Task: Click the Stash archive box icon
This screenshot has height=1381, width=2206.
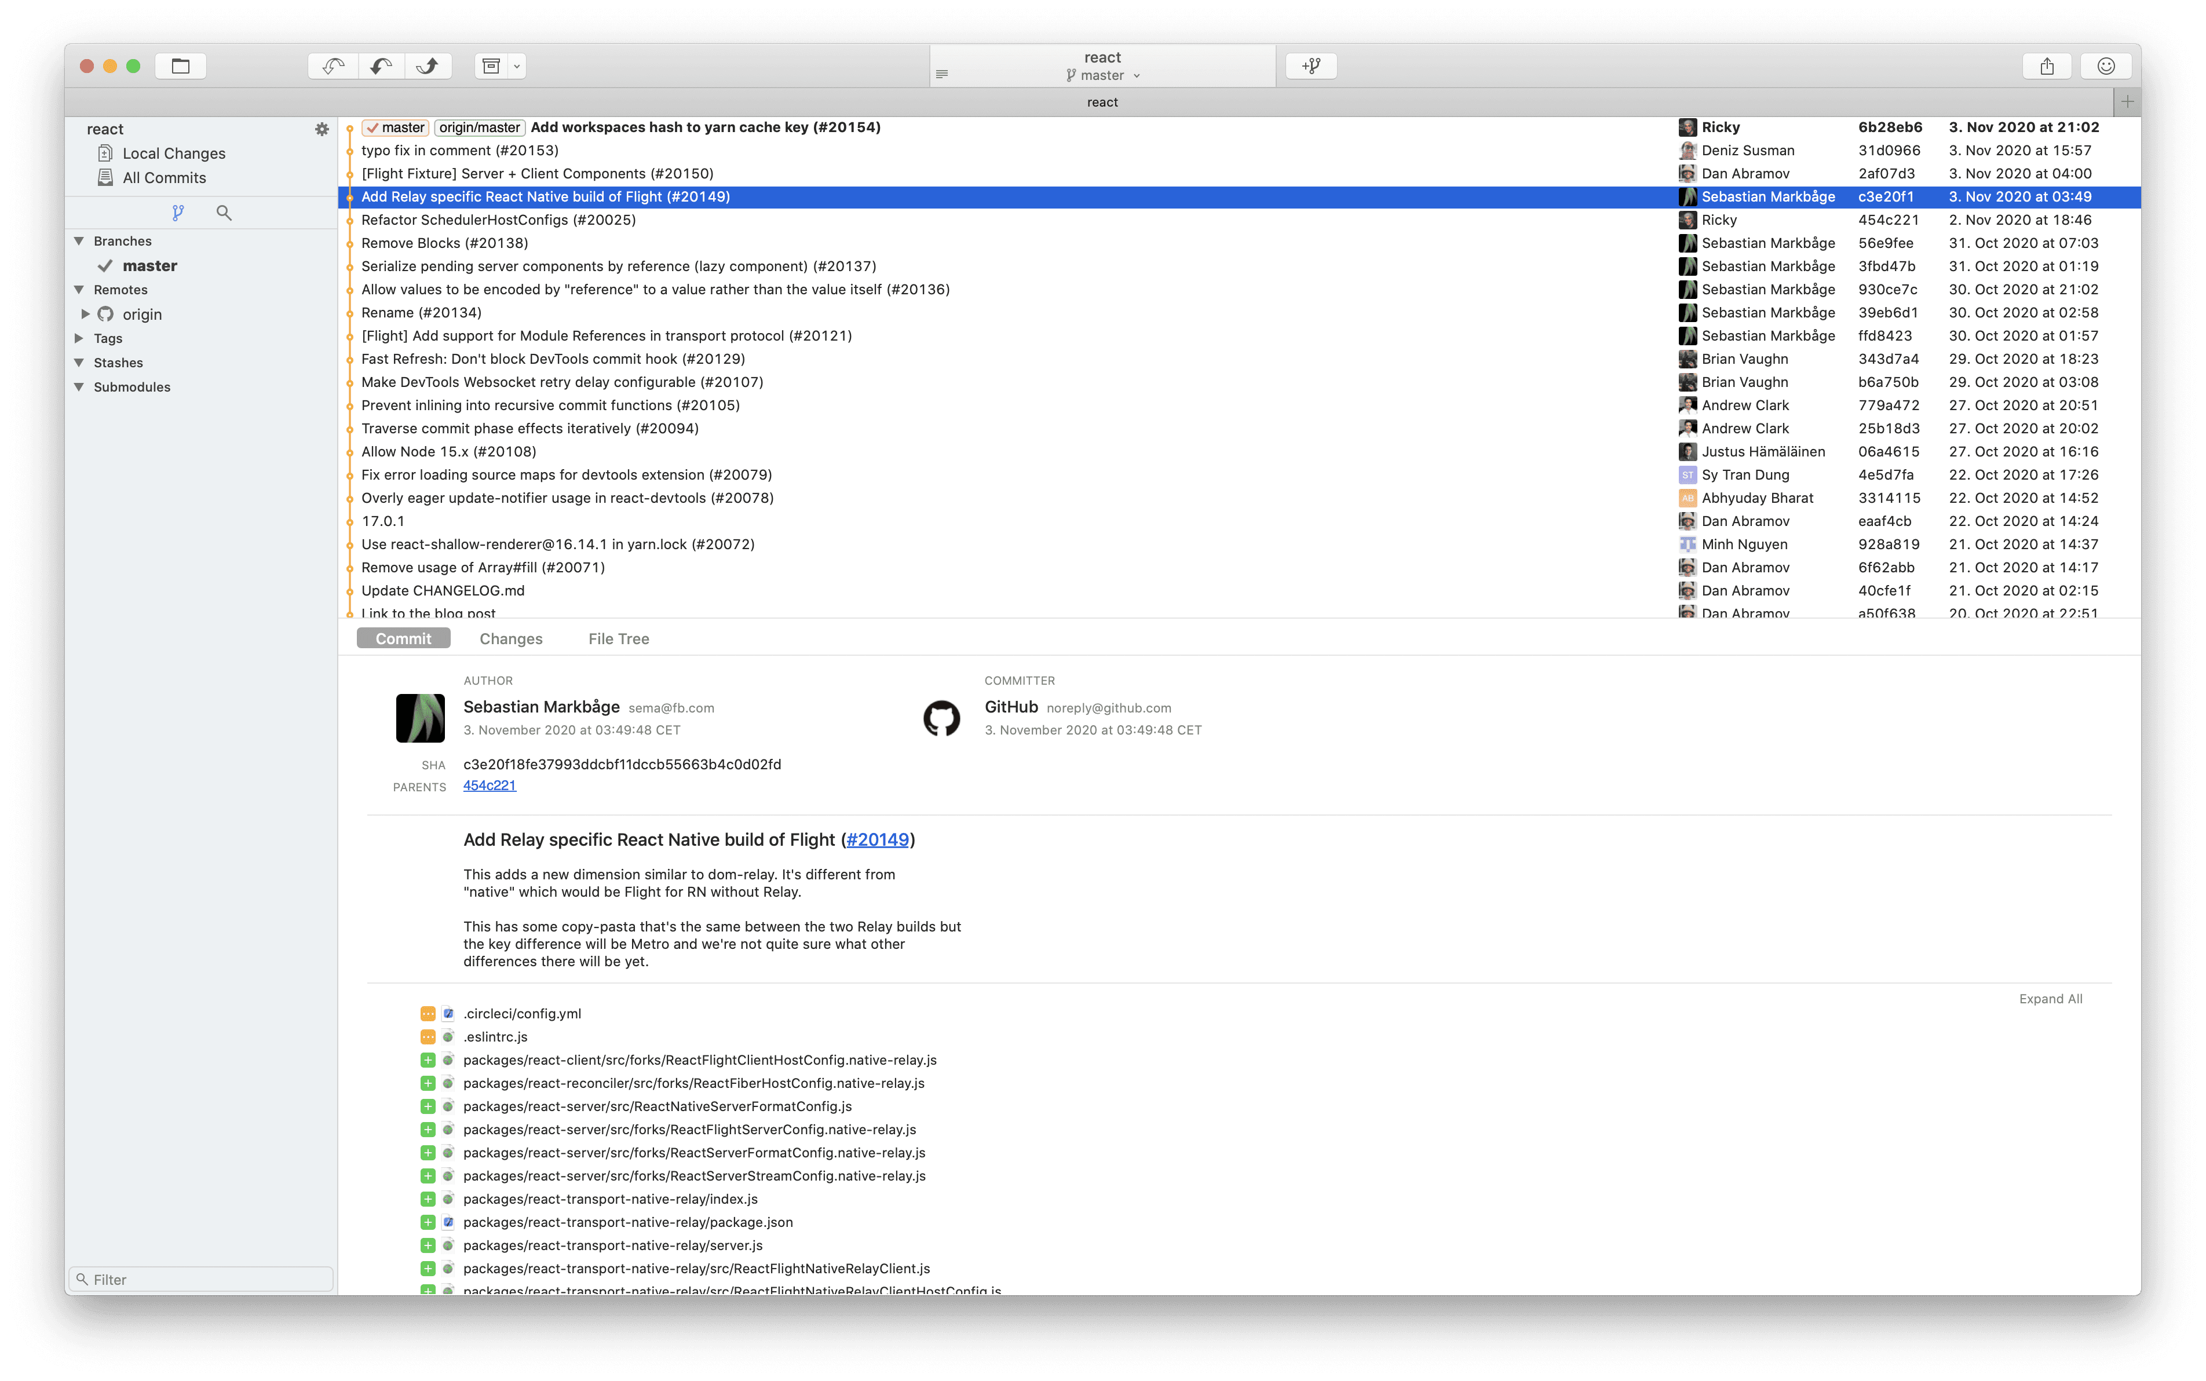Action: [x=491, y=66]
